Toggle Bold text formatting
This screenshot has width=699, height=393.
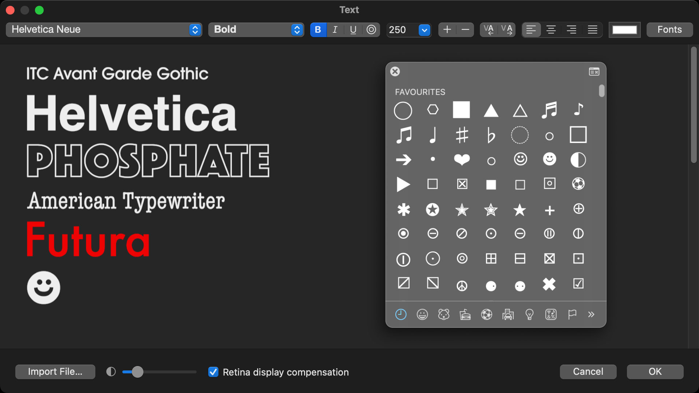[x=318, y=29]
